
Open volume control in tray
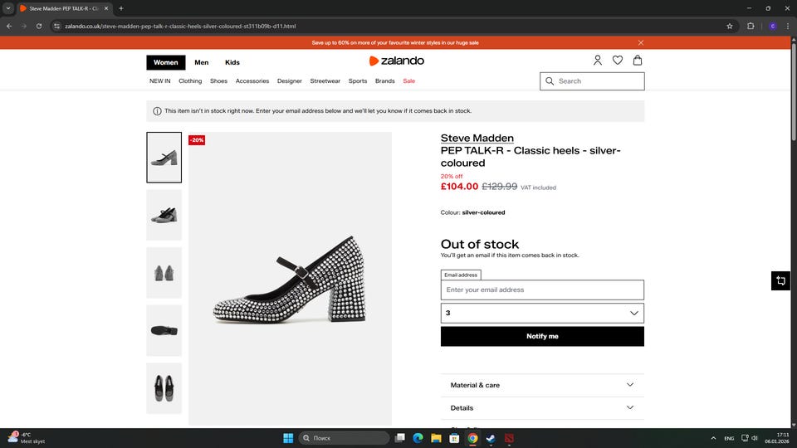tap(755, 438)
